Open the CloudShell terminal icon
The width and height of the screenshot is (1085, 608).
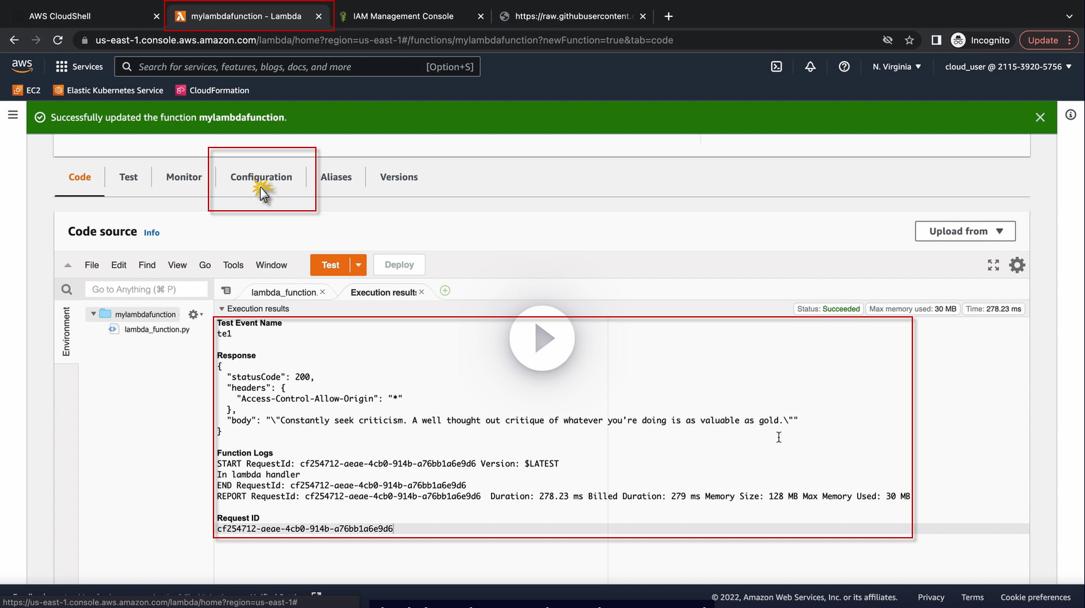pos(776,67)
